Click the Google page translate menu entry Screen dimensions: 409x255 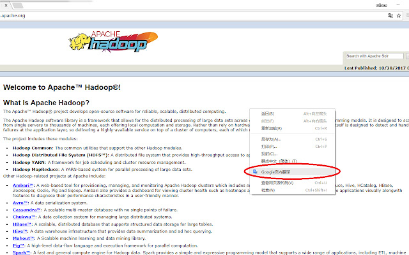[293, 172]
